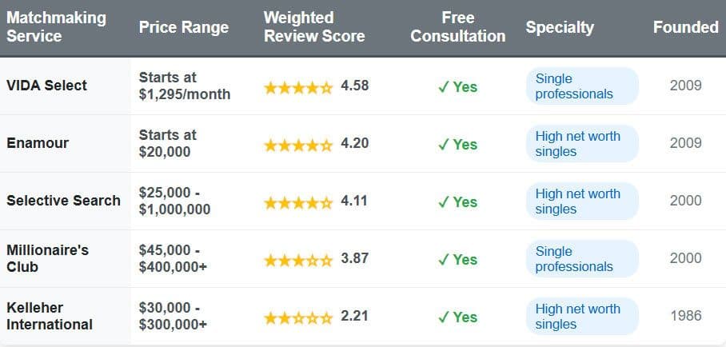Sort by Price Range column header
726x347 pixels.
coord(184,27)
